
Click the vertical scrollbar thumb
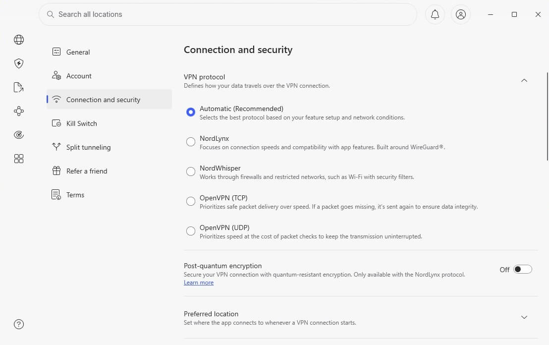(x=547, y=116)
